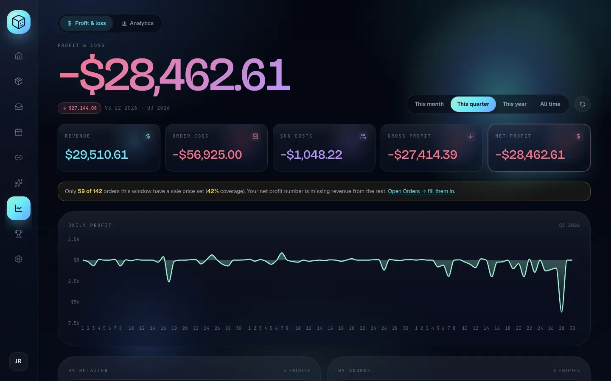Open the inbox tray sidebar icon
This screenshot has width=611, height=381.
tap(19, 107)
